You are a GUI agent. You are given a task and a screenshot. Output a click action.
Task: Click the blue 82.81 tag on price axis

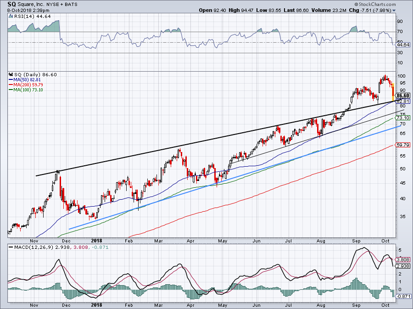coord(403,101)
